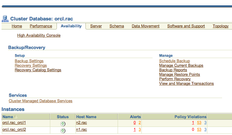This screenshot has width=232, height=135.
Task: Click the up status icon for orcl.rac_orcl1
Action: point(63,124)
